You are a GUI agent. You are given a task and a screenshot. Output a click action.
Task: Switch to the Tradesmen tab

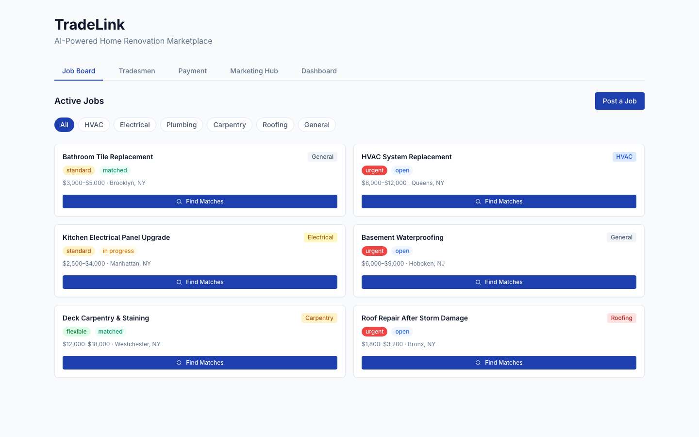coord(137,71)
